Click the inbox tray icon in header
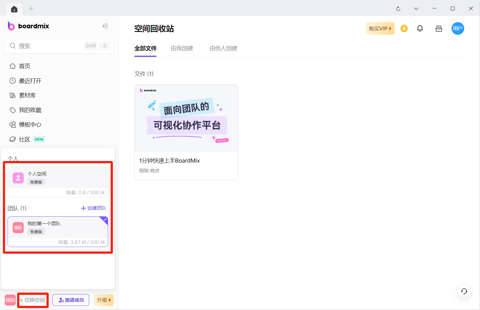Image resolution: width=480 pixels, height=310 pixels. point(439,28)
